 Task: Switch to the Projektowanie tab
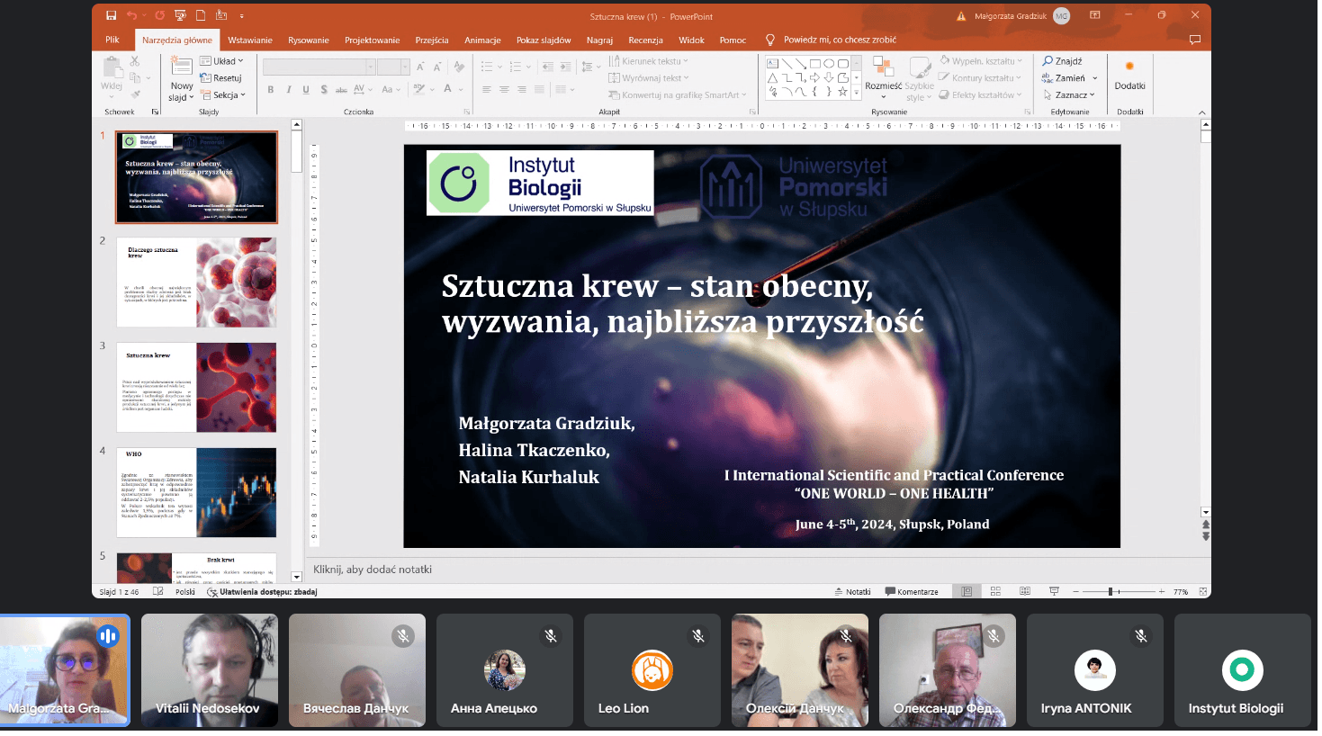click(373, 40)
